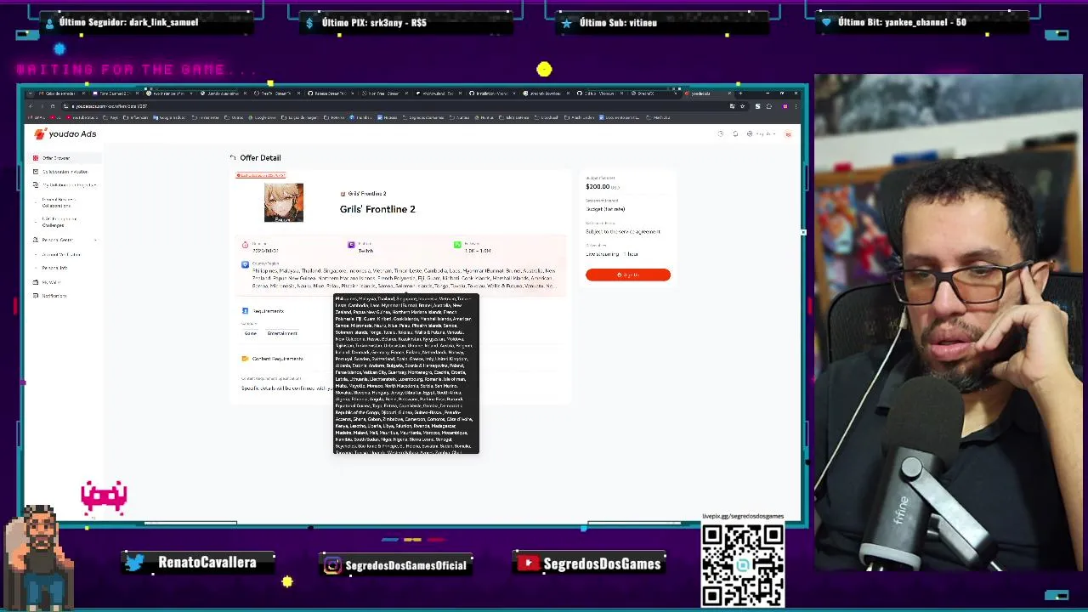The height and width of the screenshot is (612, 1088).
Task: Expand Personal Center chevron in sidebar
Action: click(95, 240)
